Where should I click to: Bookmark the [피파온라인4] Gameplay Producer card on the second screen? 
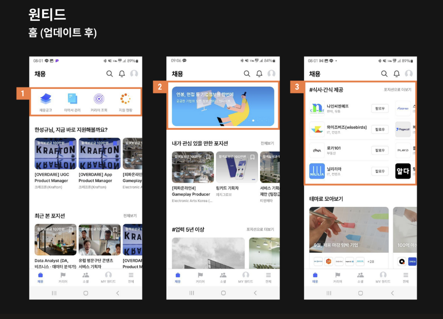[x=208, y=157]
